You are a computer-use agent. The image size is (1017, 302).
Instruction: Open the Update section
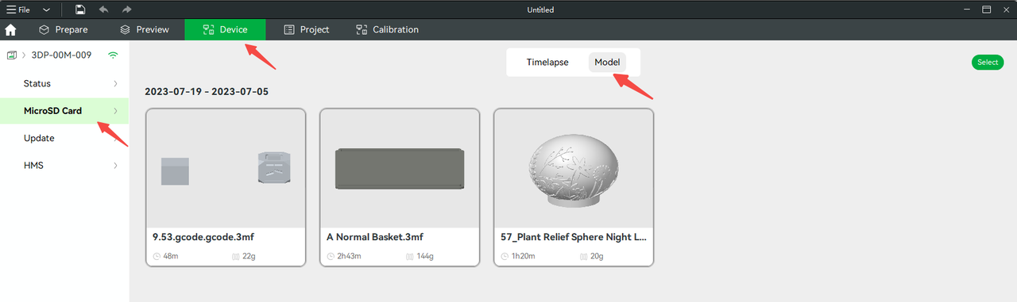(64, 138)
